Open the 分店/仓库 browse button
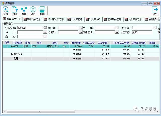161x116 pixels. pos(45,28)
